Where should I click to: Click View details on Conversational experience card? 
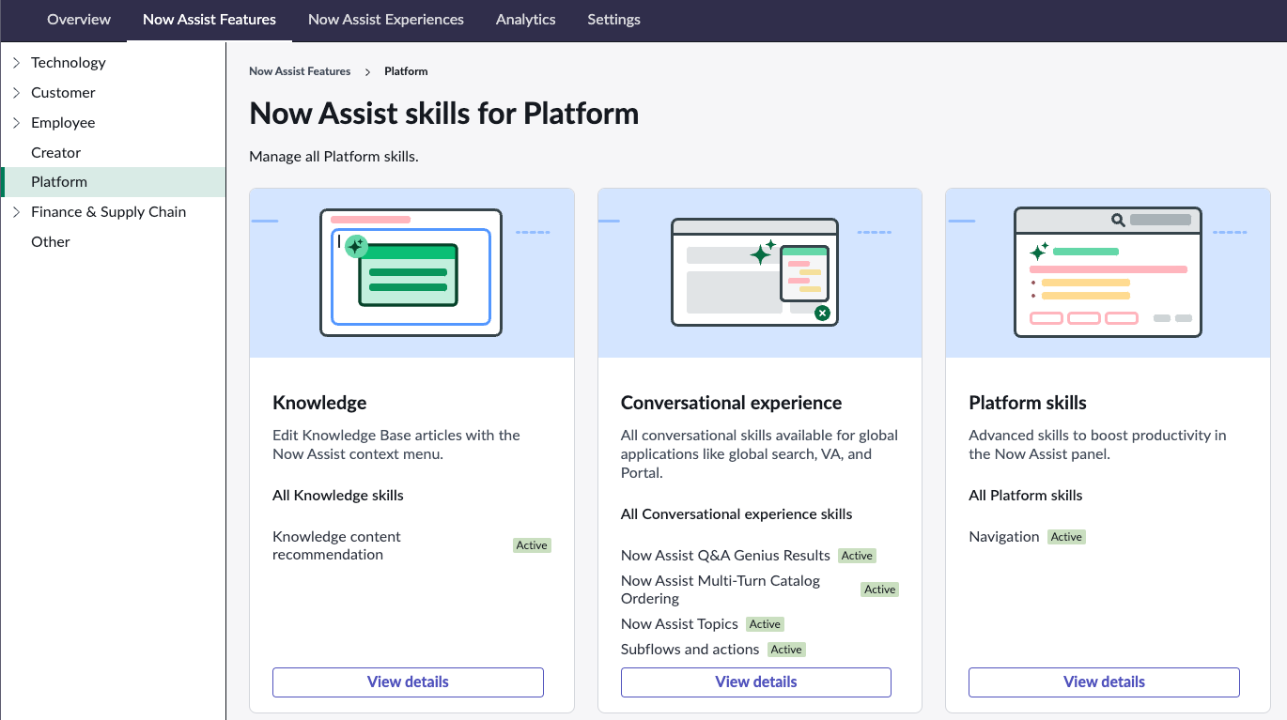756,682
